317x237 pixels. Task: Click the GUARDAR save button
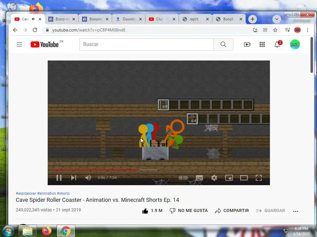270,210
